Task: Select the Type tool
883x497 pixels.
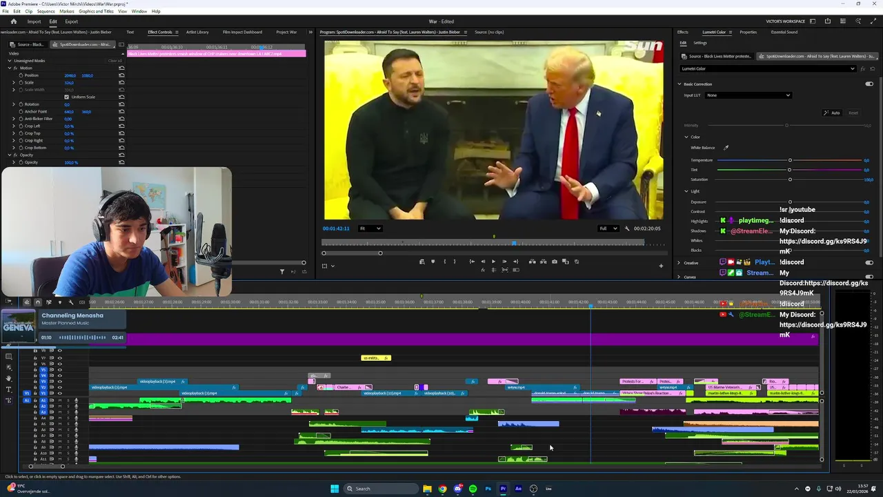Action: [x=8, y=389]
